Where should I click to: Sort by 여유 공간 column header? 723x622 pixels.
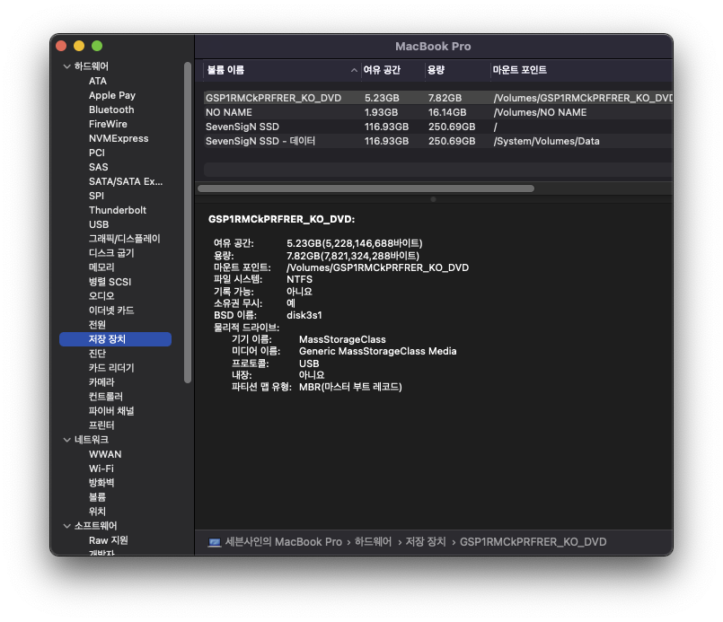tap(382, 70)
